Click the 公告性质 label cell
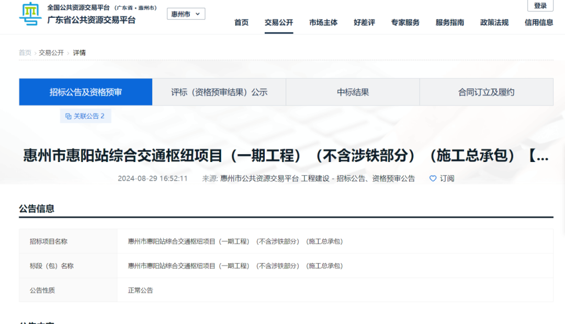The height and width of the screenshot is (324, 565). tap(68, 290)
